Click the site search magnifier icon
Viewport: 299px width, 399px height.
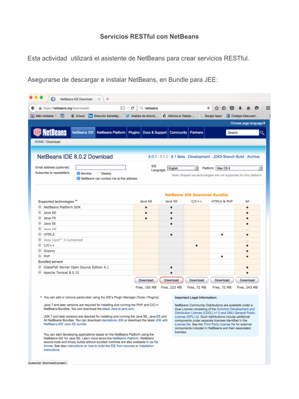coord(262,132)
